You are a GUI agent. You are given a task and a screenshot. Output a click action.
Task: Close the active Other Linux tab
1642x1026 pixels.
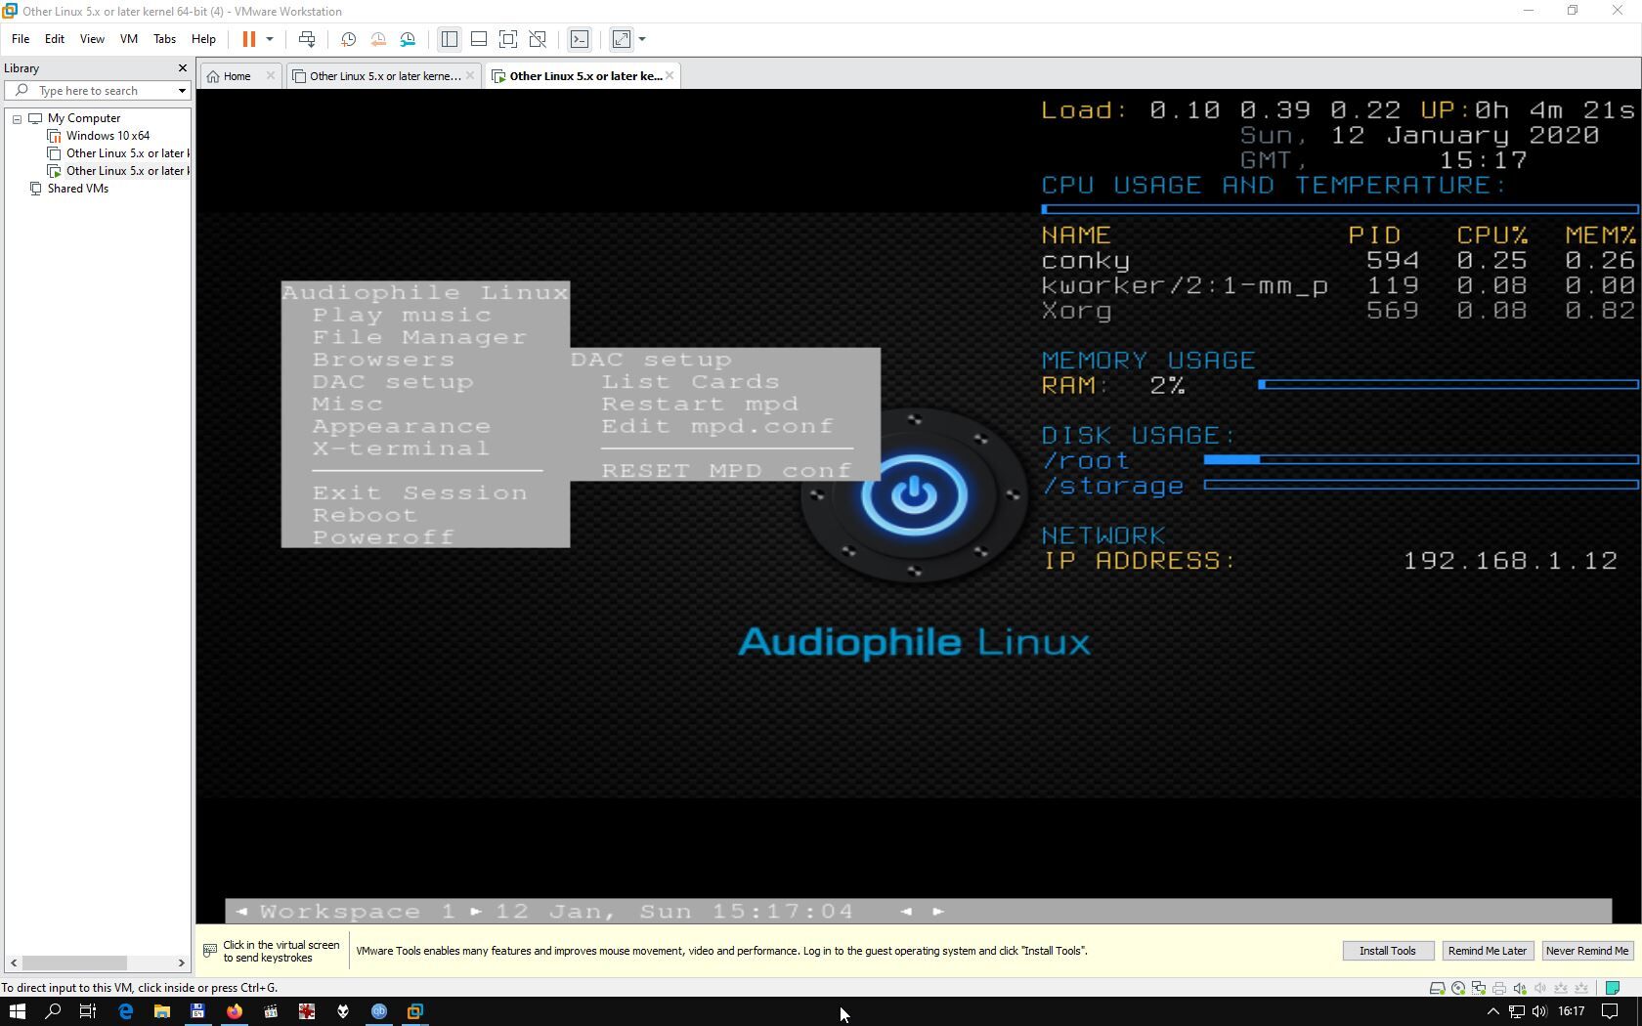[670, 76]
